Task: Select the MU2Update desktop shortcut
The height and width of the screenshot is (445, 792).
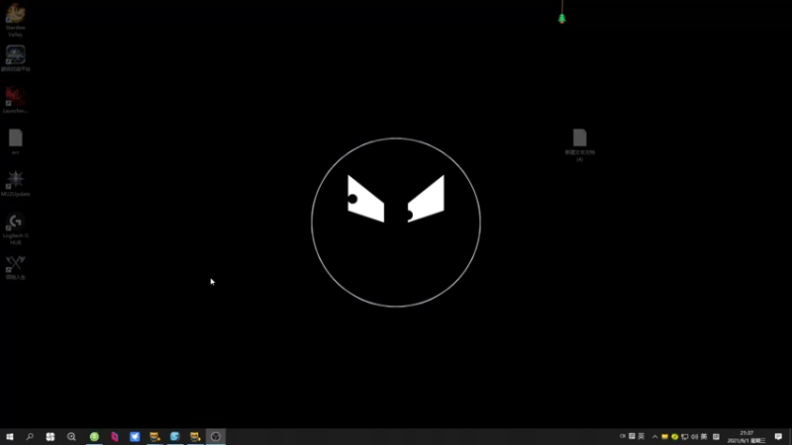Action: pyautogui.click(x=15, y=183)
